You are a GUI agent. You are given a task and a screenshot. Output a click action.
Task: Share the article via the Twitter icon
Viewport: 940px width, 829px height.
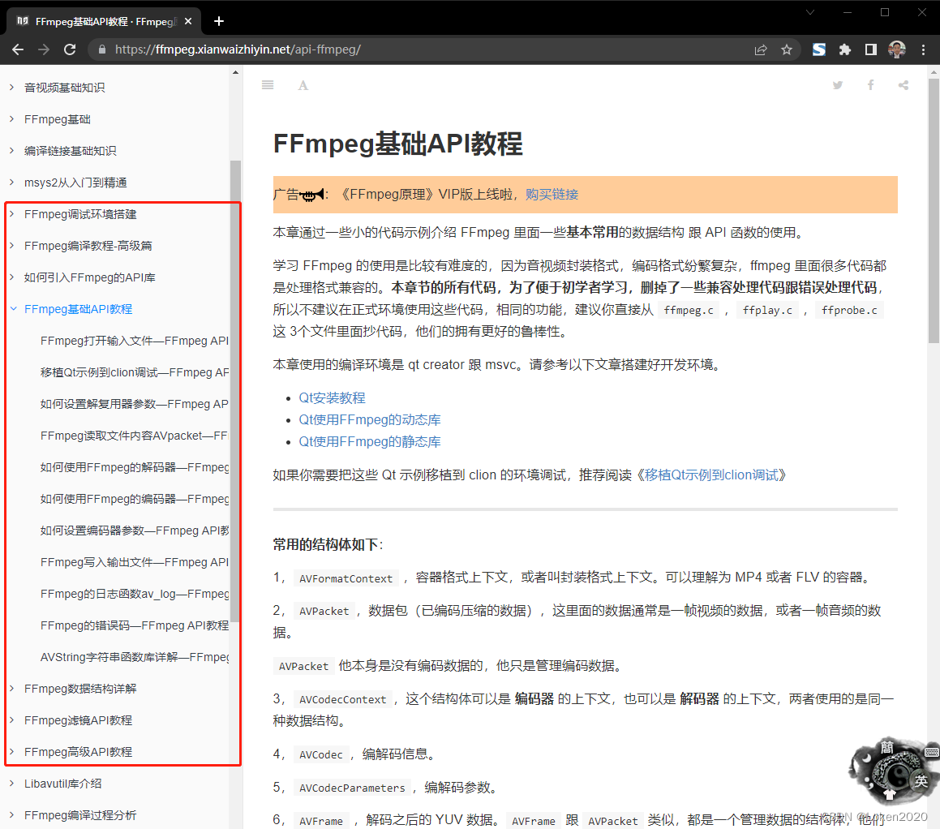click(x=837, y=84)
